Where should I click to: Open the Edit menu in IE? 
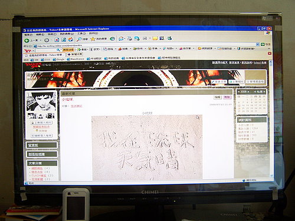pyautogui.click(x=40, y=35)
